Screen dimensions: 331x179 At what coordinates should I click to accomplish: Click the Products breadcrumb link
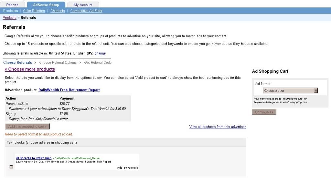(x=9, y=18)
